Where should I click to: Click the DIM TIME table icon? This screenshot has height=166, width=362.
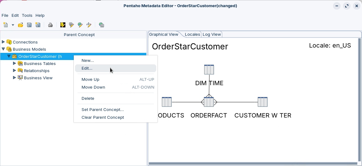click(209, 70)
